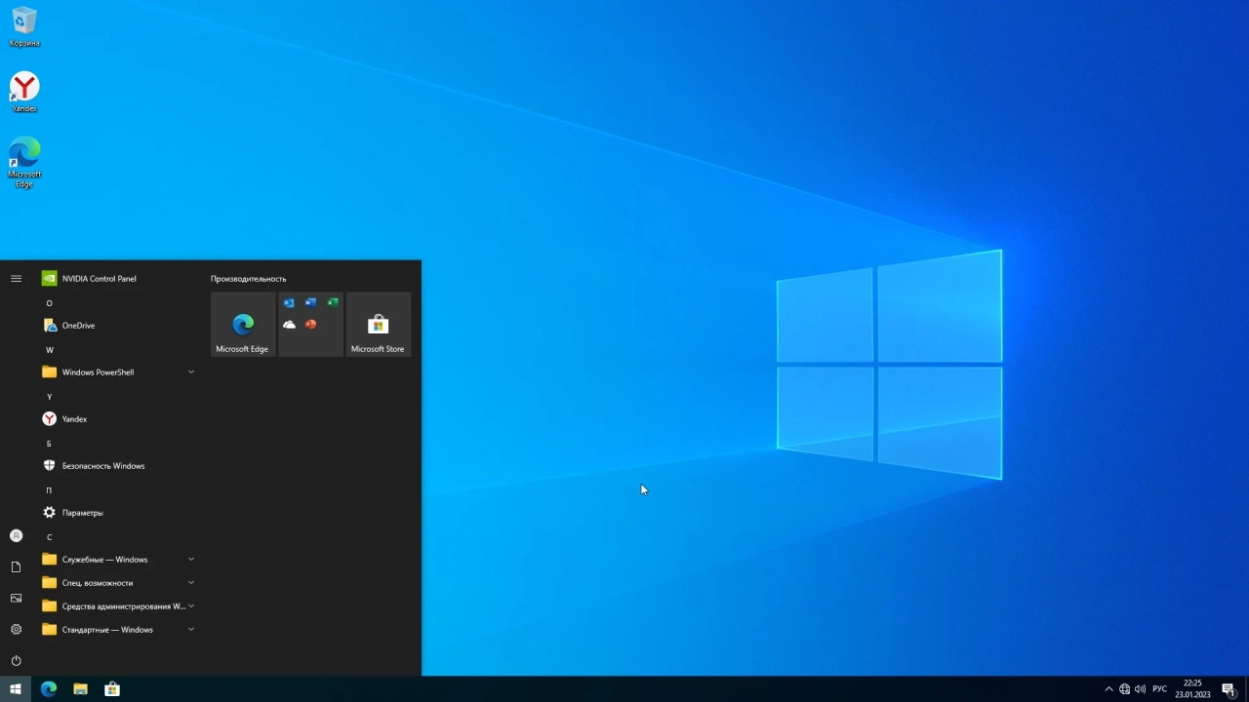Open the Word icon in Office tile folder
This screenshot has width=1249, height=702.
(310, 303)
